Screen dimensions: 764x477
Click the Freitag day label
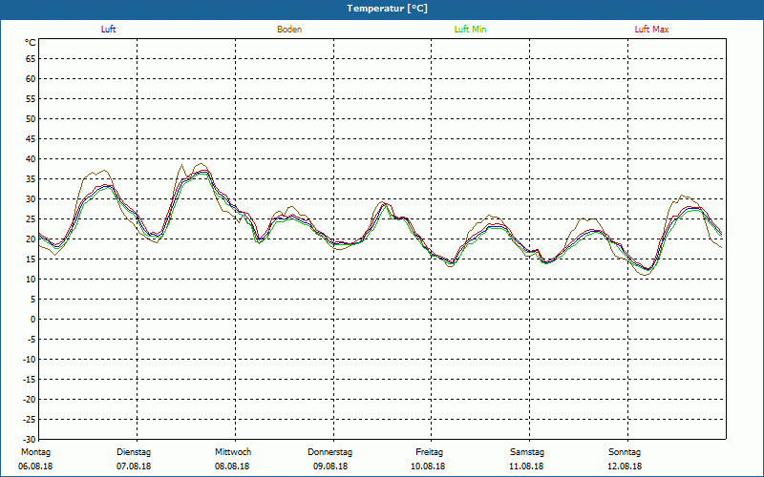click(x=429, y=452)
